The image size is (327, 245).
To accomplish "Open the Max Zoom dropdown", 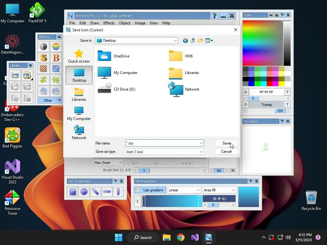I will tap(120, 162).
